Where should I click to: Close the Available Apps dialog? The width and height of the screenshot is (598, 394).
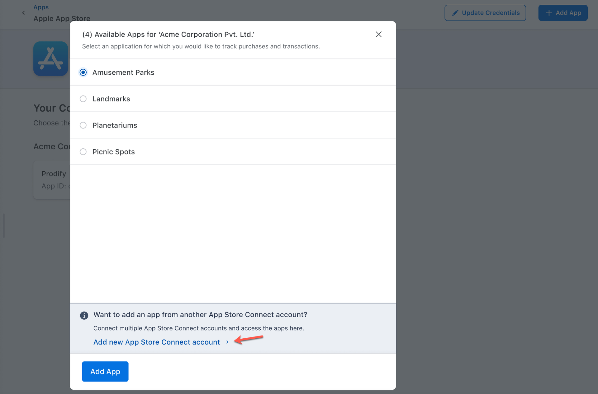click(x=378, y=35)
